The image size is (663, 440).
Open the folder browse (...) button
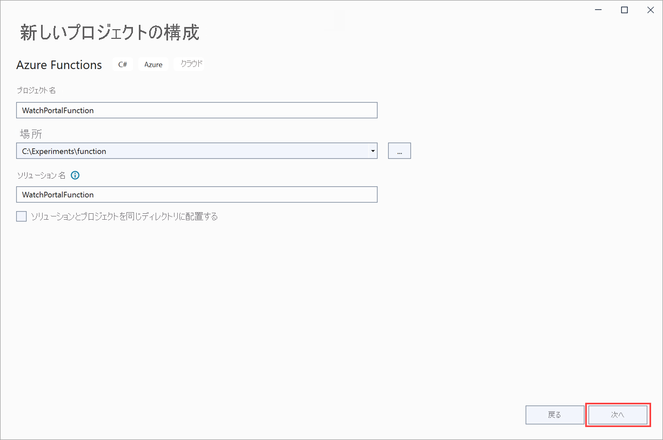[399, 151]
